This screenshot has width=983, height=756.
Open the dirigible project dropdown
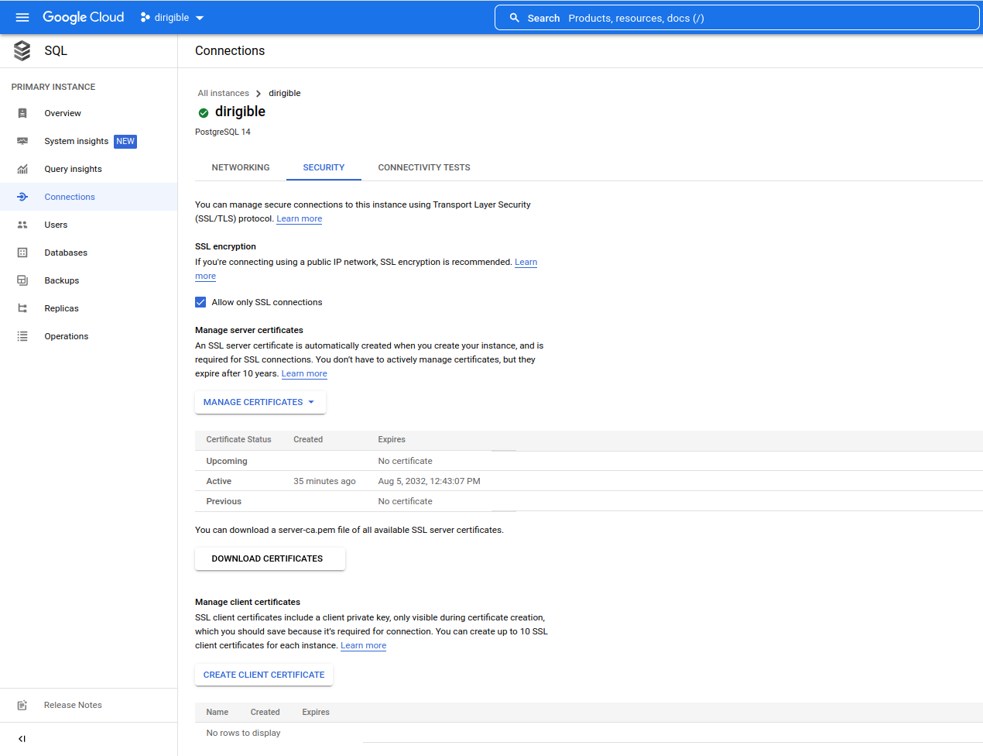tap(172, 17)
